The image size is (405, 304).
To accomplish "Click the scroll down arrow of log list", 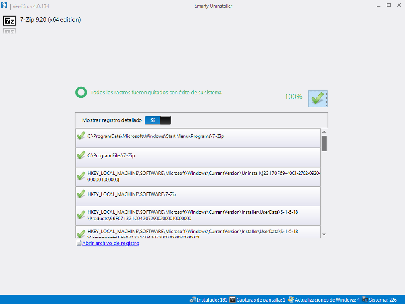I will click(324, 234).
